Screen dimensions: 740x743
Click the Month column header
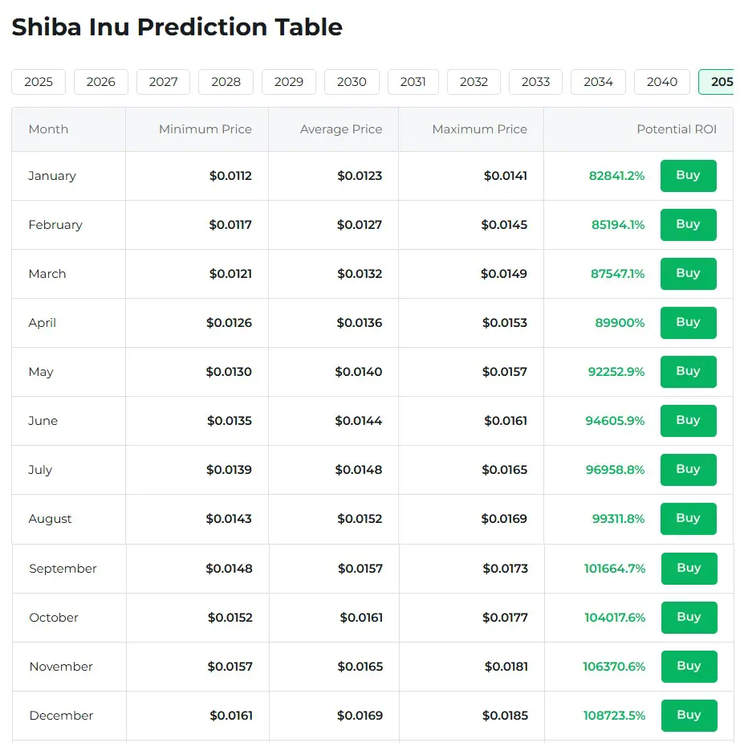coord(48,129)
